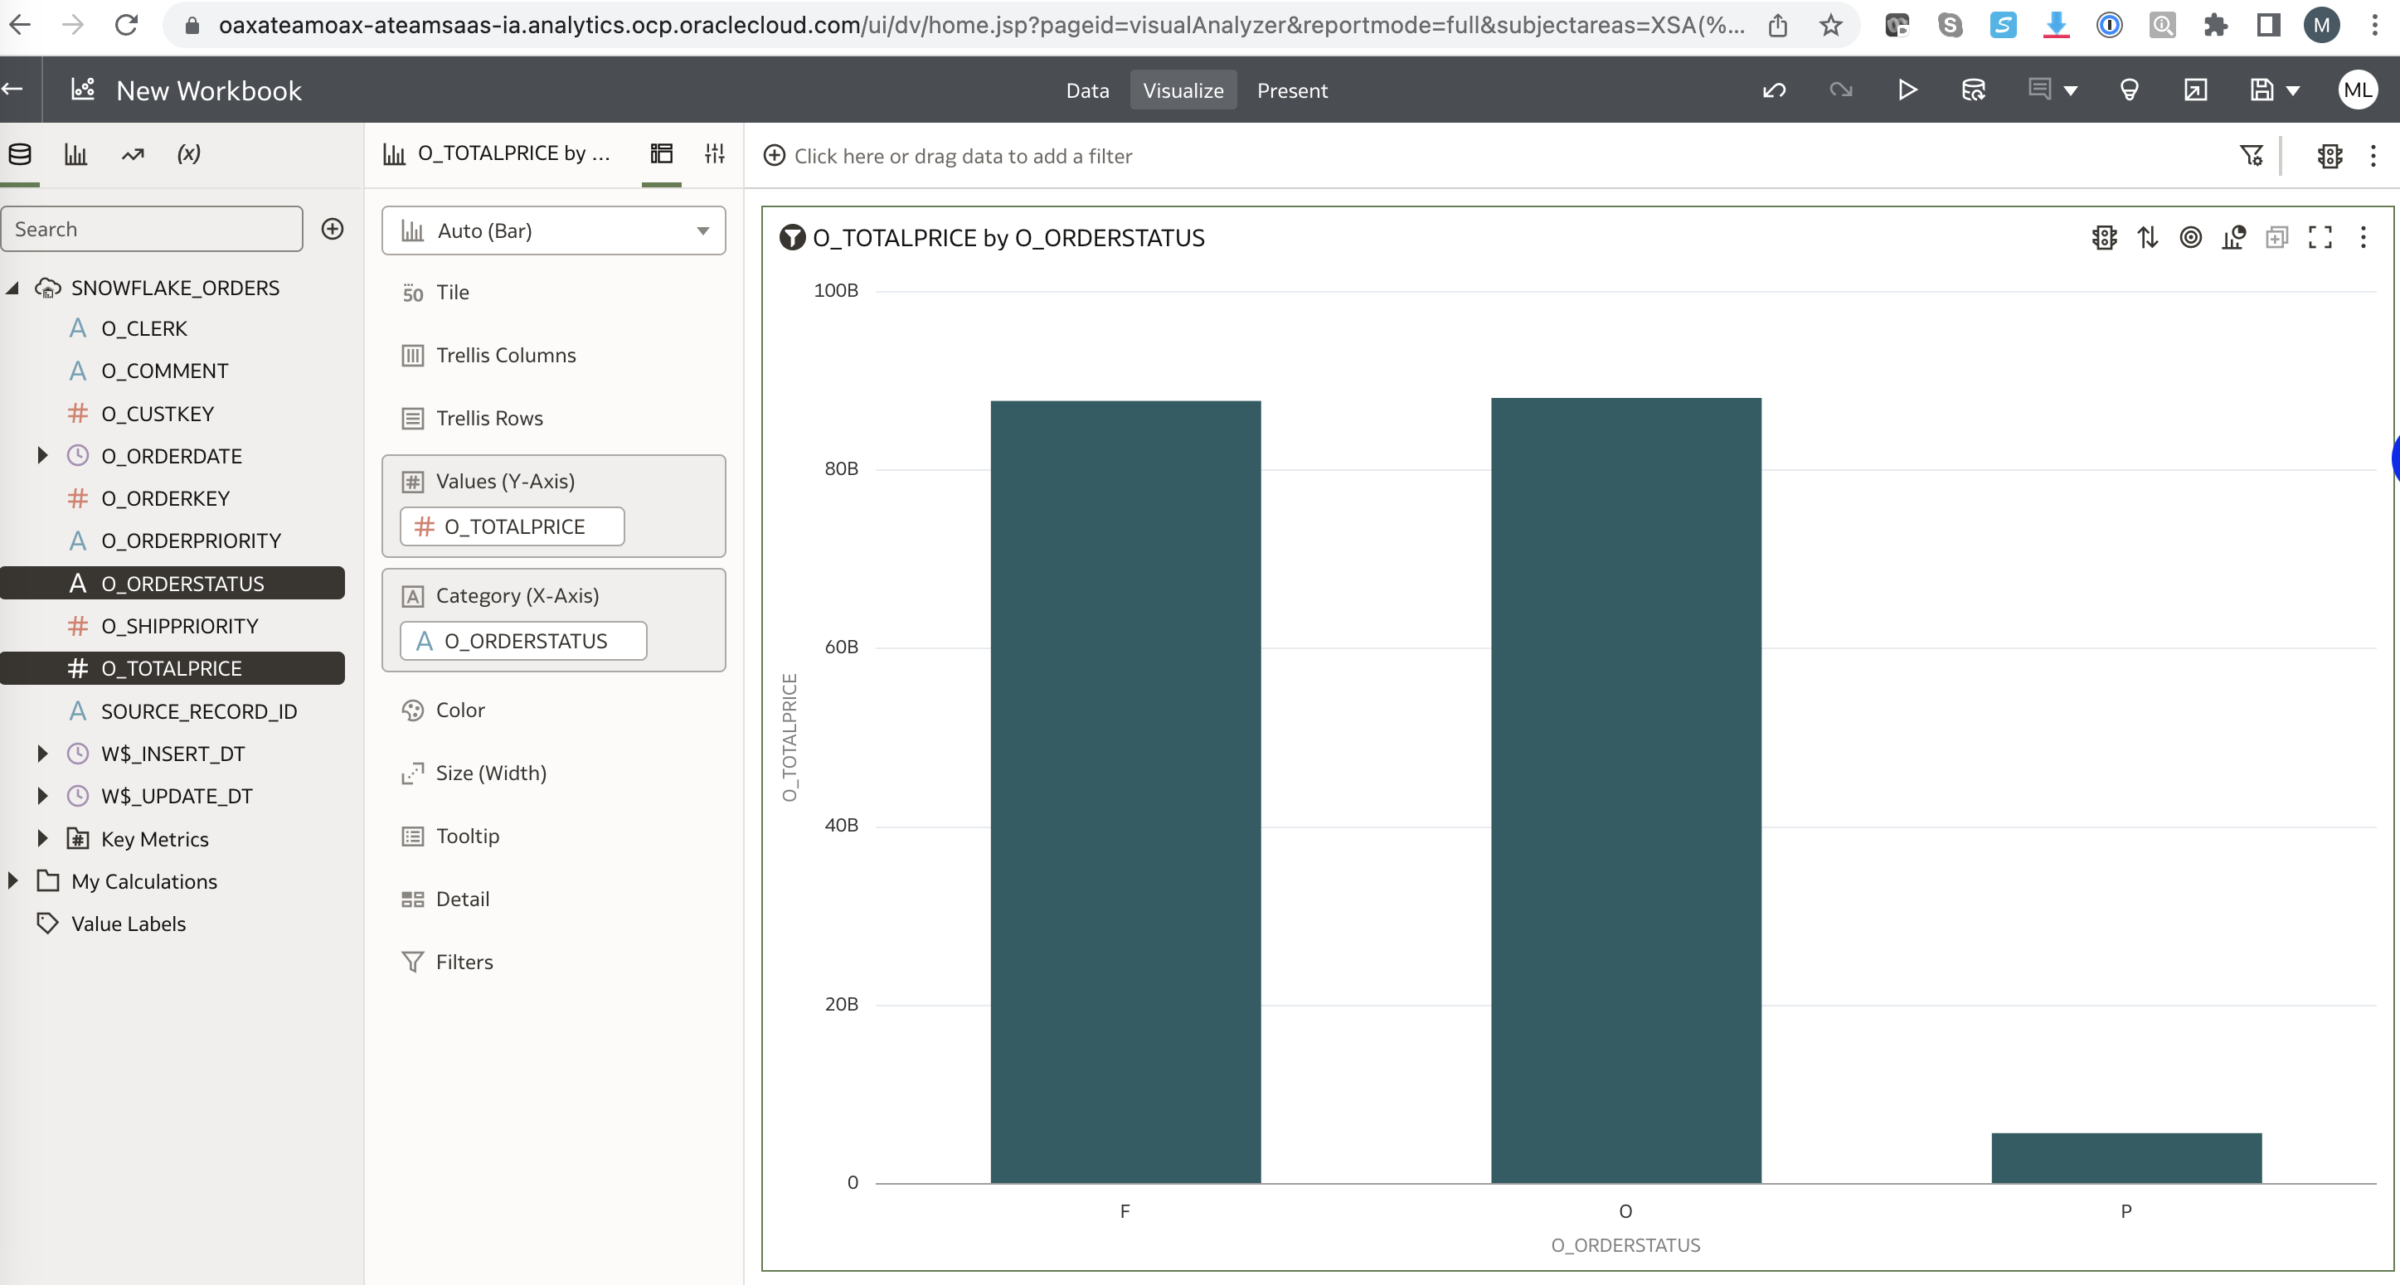Viewport: 2400px width, 1285px height.
Task: Click the Refresh Data icon
Action: point(1973,90)
